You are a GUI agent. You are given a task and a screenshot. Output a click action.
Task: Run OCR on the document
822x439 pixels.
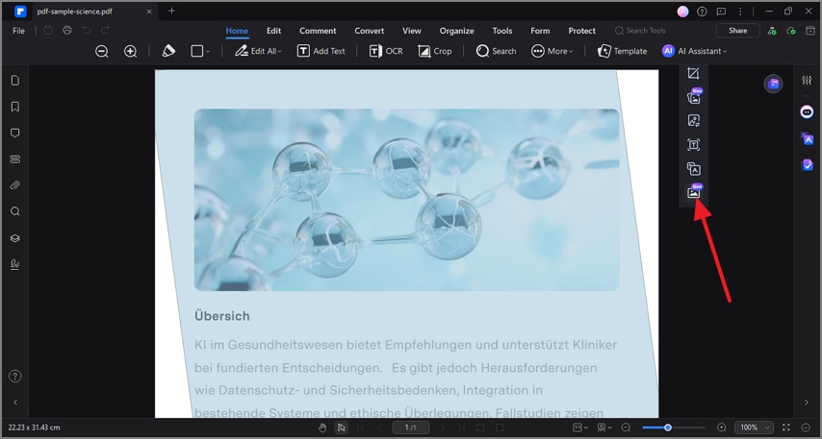click(x=386, y=51)
